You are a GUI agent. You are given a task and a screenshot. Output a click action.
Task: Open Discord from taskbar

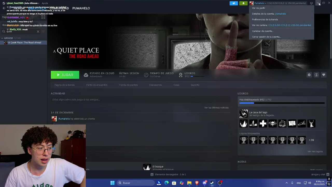click(x=204, y=183)
